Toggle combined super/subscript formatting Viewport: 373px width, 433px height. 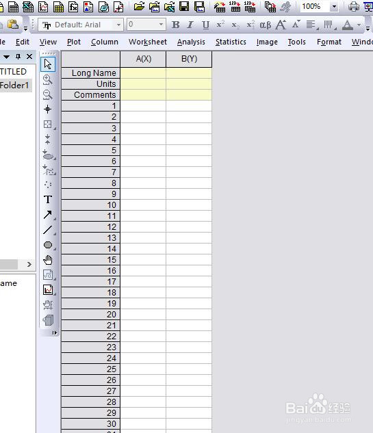tap(250, 25)
